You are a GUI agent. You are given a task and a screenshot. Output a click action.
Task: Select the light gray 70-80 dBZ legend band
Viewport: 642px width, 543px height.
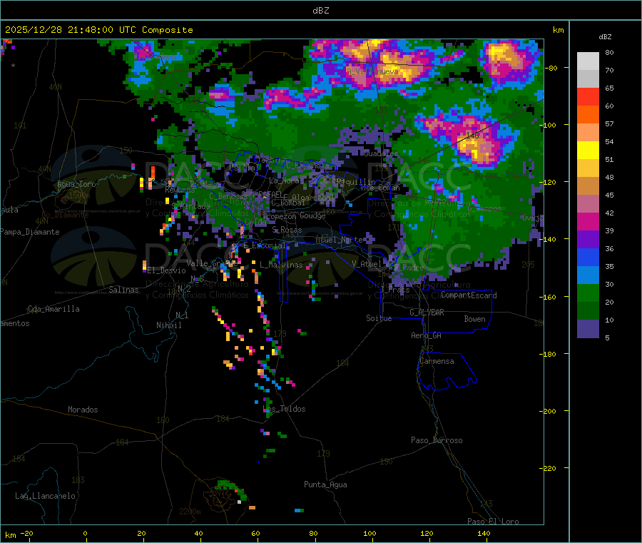588,61
